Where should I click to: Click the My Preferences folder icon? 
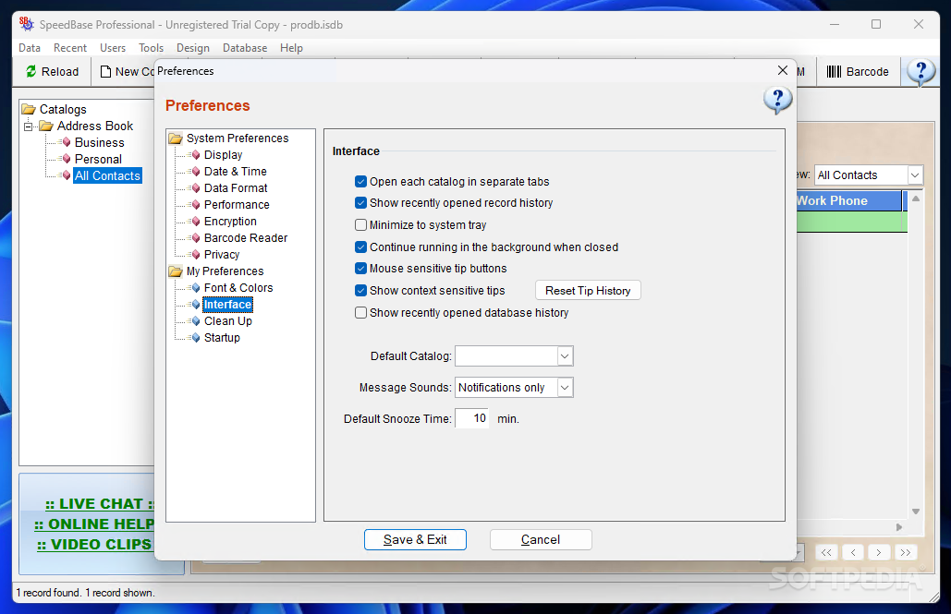(x=176, y=271)
